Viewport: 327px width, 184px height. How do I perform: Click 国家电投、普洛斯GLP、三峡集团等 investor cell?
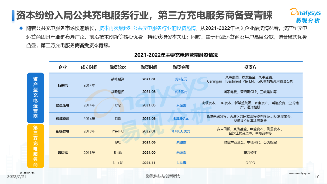[x=250, y=92]
